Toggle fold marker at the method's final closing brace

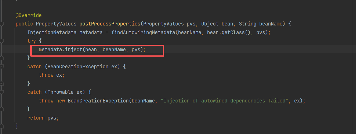point(2,126)
